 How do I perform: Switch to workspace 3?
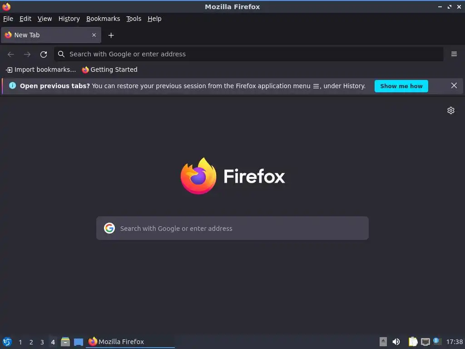42,342
